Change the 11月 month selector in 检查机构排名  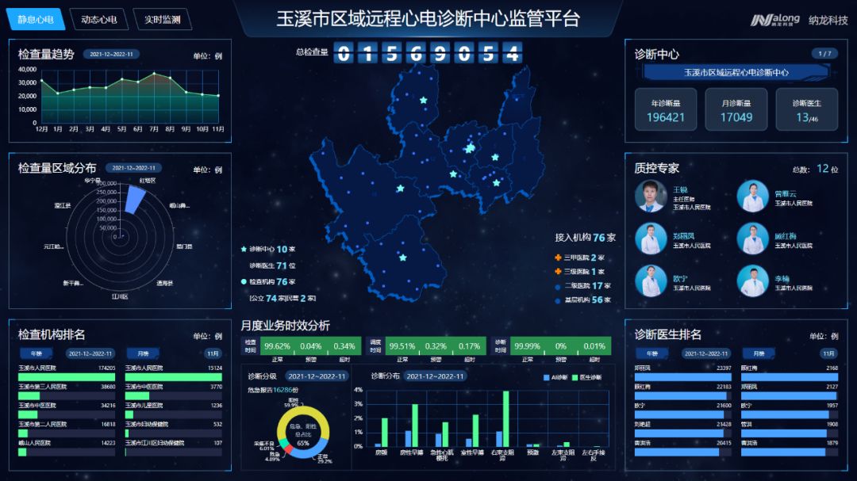213,353
